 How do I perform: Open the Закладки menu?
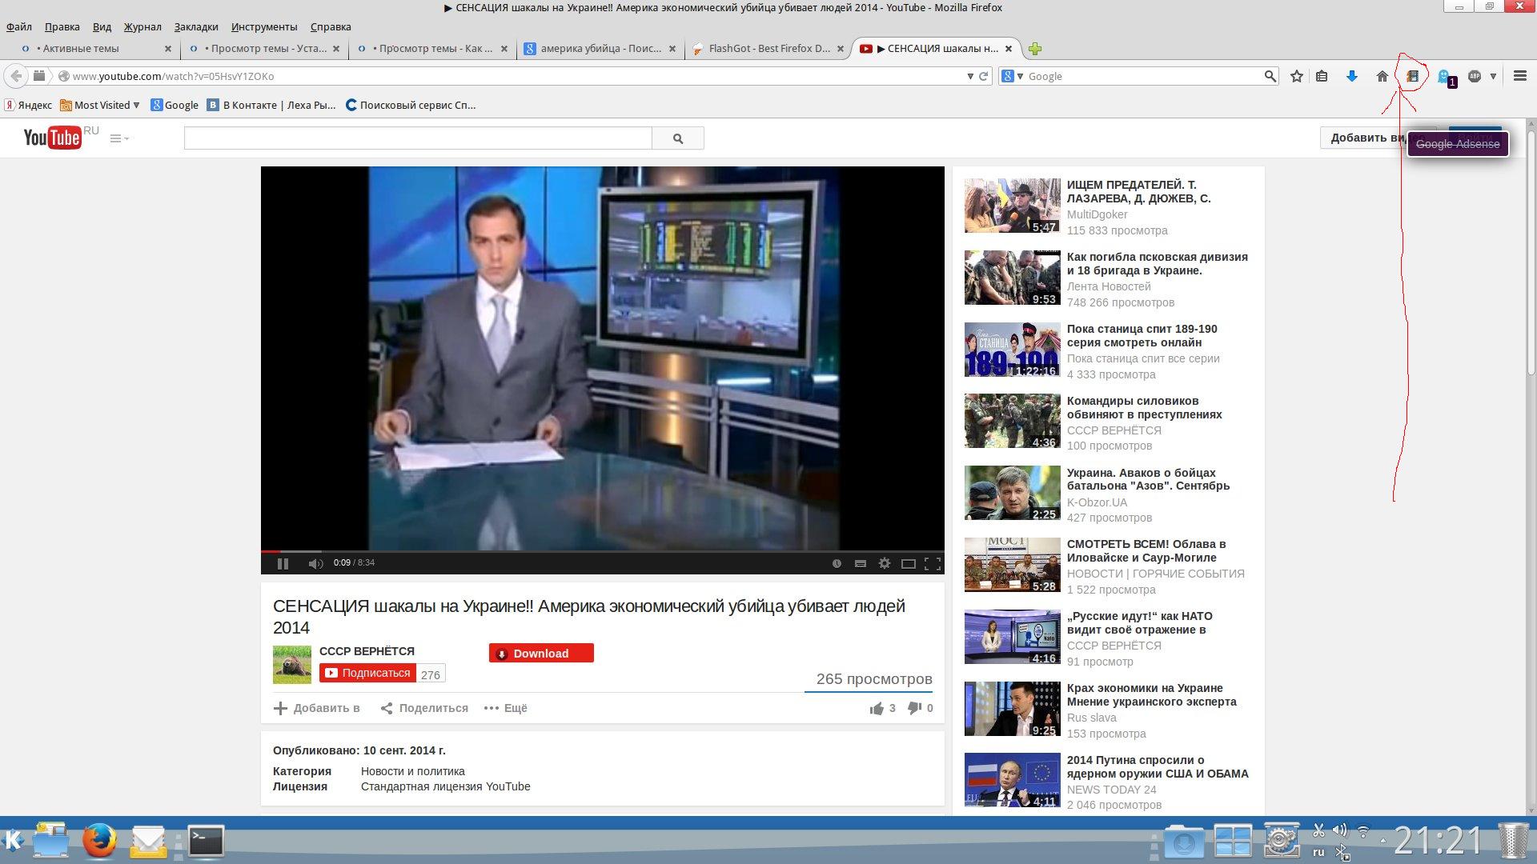195,26
